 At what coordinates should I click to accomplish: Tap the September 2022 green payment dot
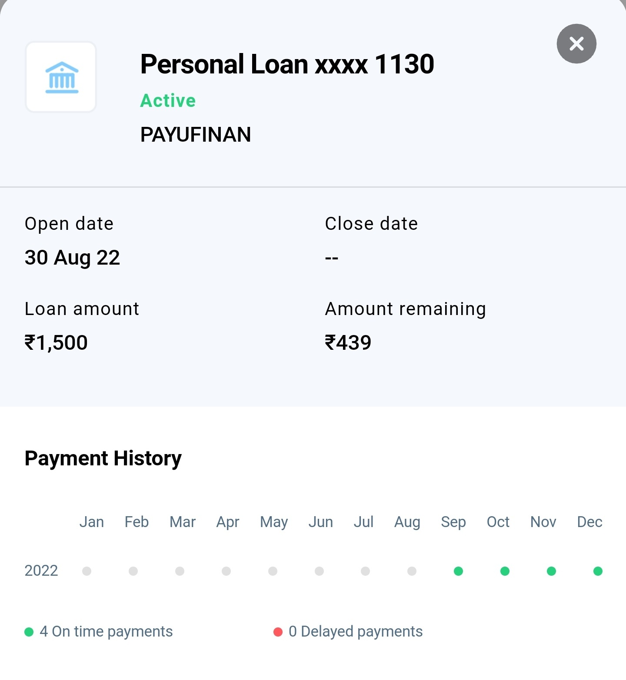458,571
